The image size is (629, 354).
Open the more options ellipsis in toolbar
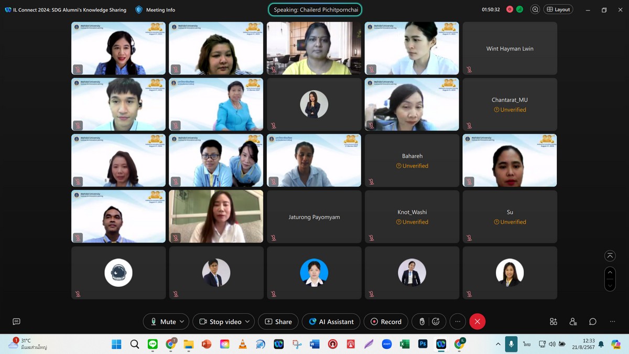tap(458, 321)
